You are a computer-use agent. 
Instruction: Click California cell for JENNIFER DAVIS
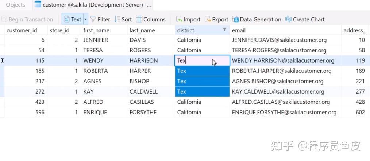tap(202, 40)
